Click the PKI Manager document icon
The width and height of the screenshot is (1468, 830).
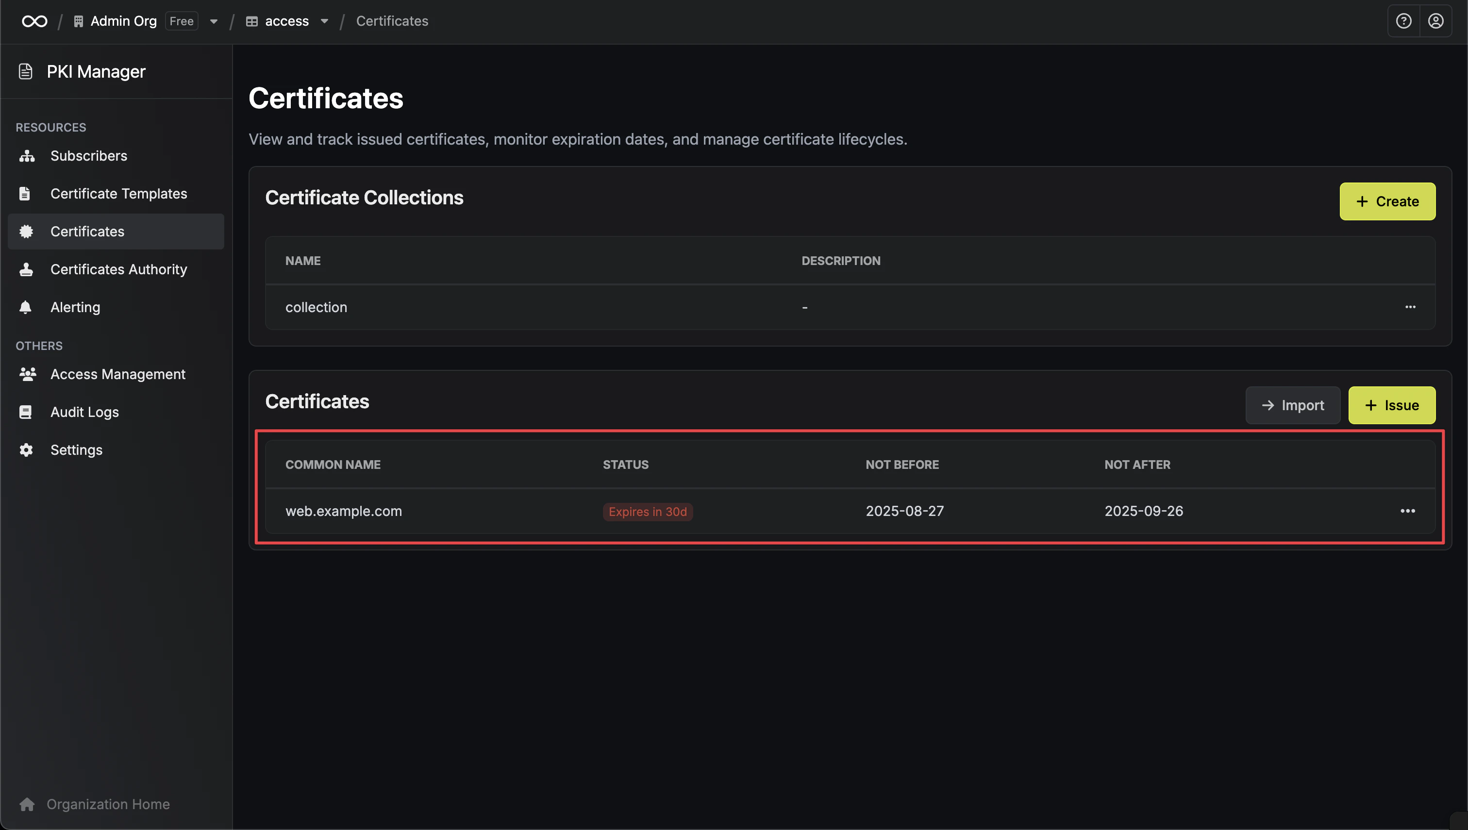[26, 71]
